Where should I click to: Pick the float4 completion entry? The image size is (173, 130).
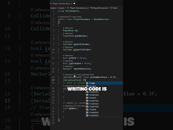tap(93, 109)
